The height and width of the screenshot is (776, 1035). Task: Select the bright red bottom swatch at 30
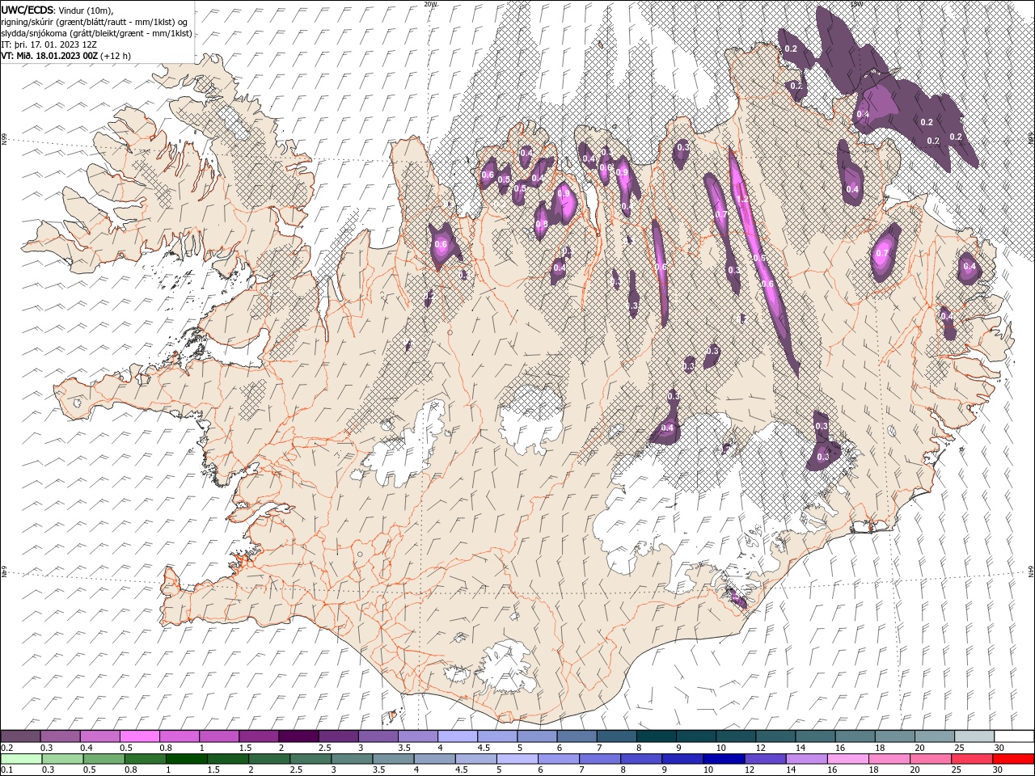point(1014,758)
